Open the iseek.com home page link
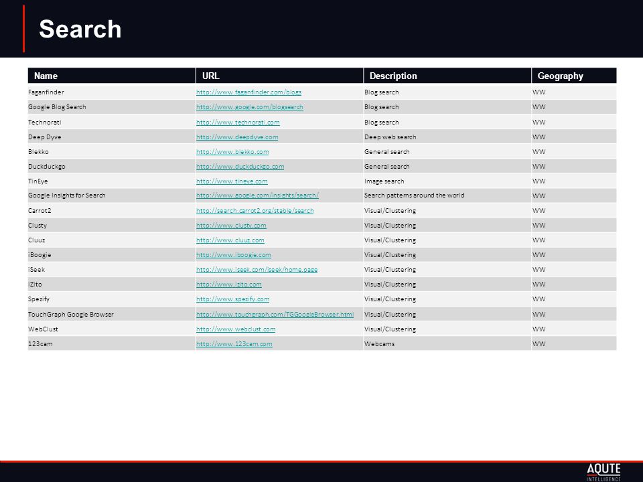Viewport: 643px width, 482px height. point(257,270)
